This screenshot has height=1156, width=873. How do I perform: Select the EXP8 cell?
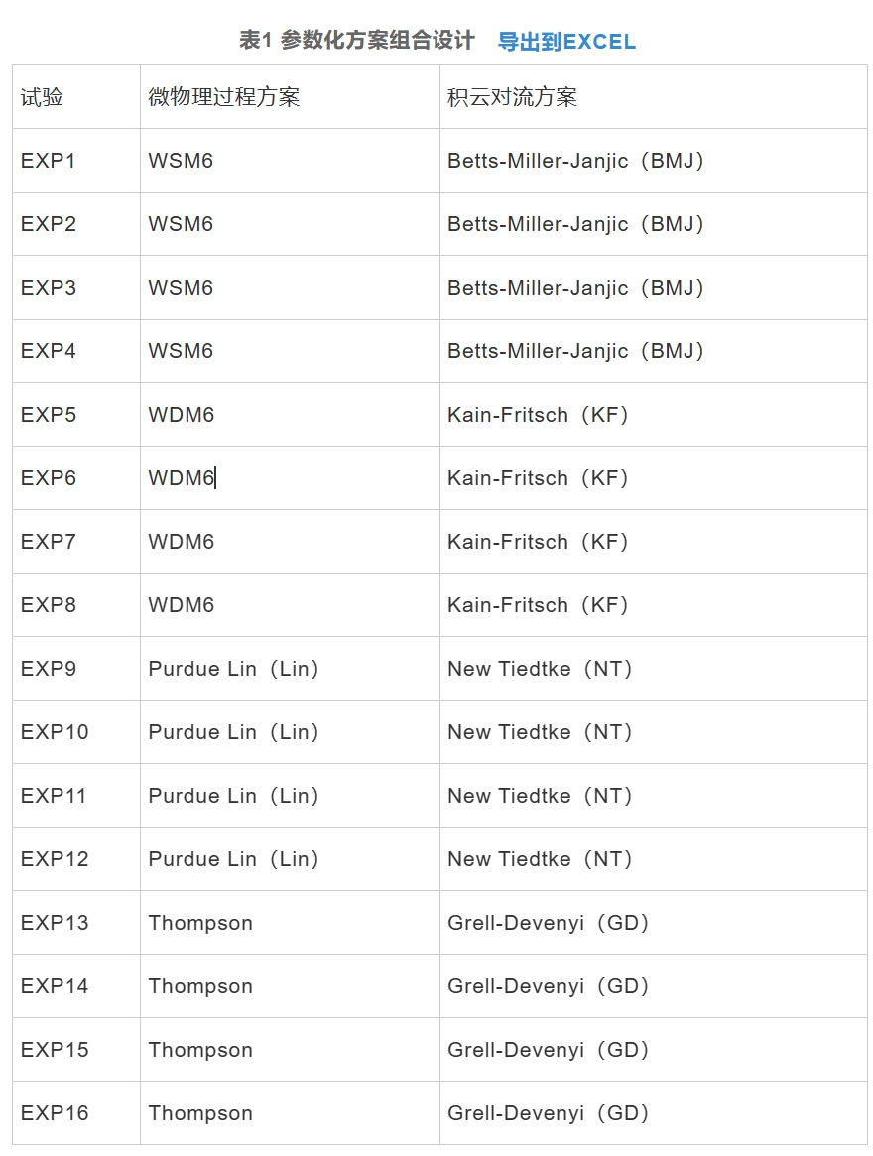[x=49, y=605]
